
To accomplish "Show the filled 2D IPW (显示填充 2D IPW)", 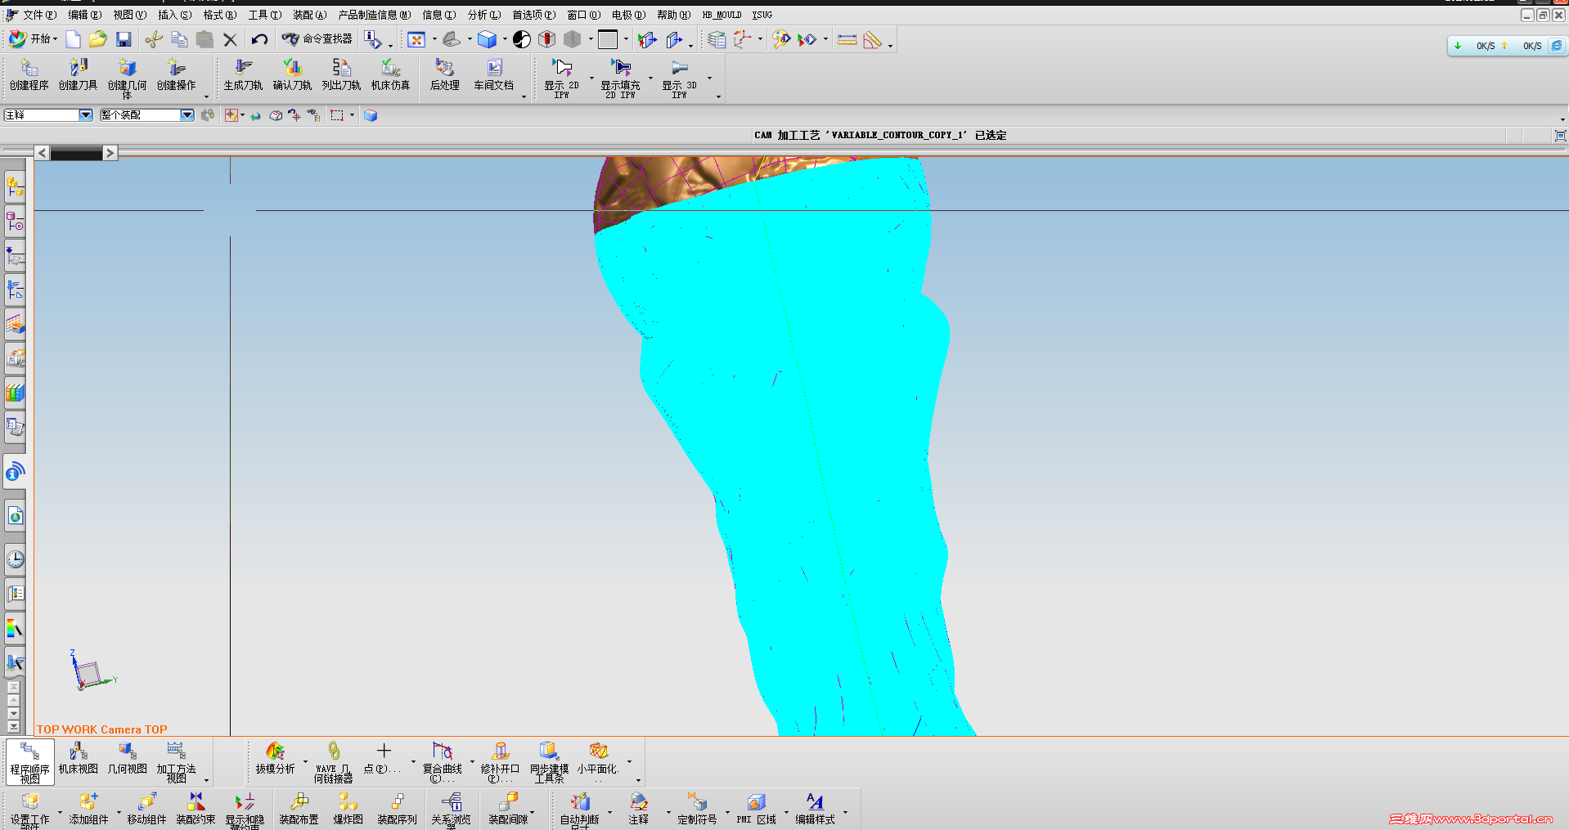I will (621, 79).
